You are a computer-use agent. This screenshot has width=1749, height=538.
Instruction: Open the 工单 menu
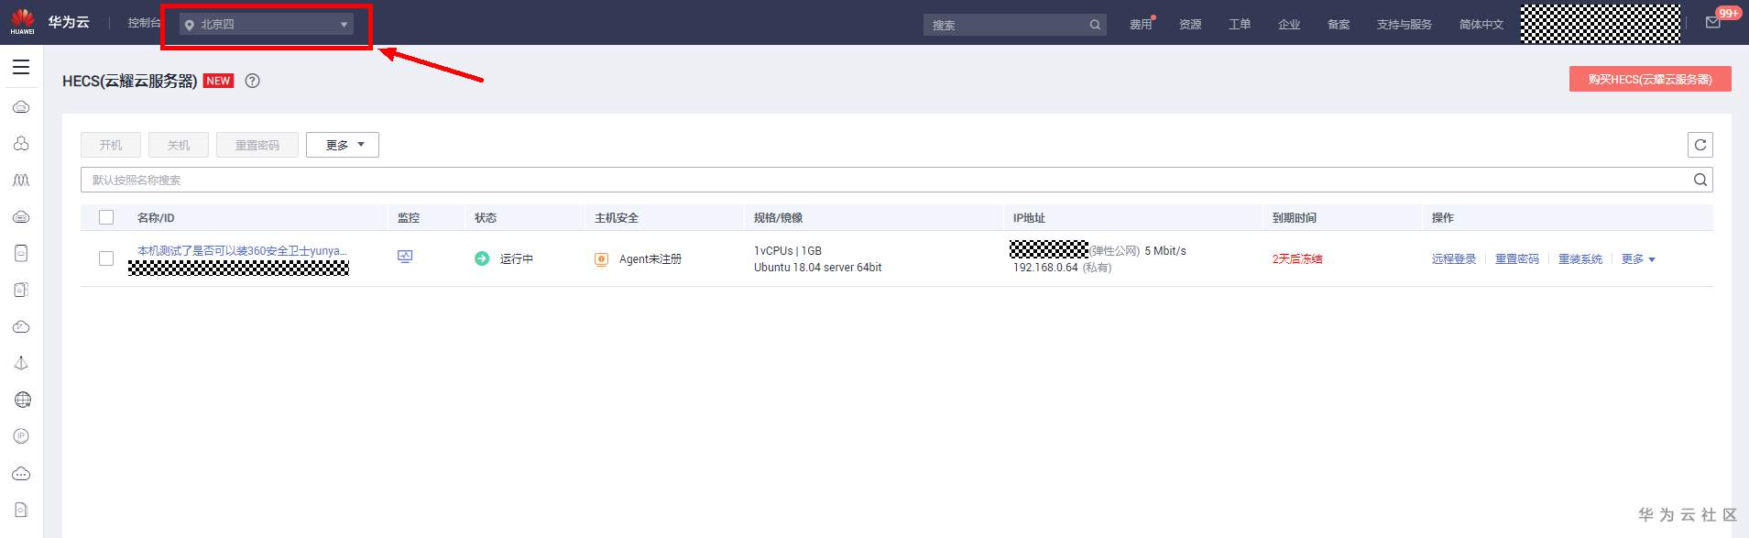coord(1240,25)
